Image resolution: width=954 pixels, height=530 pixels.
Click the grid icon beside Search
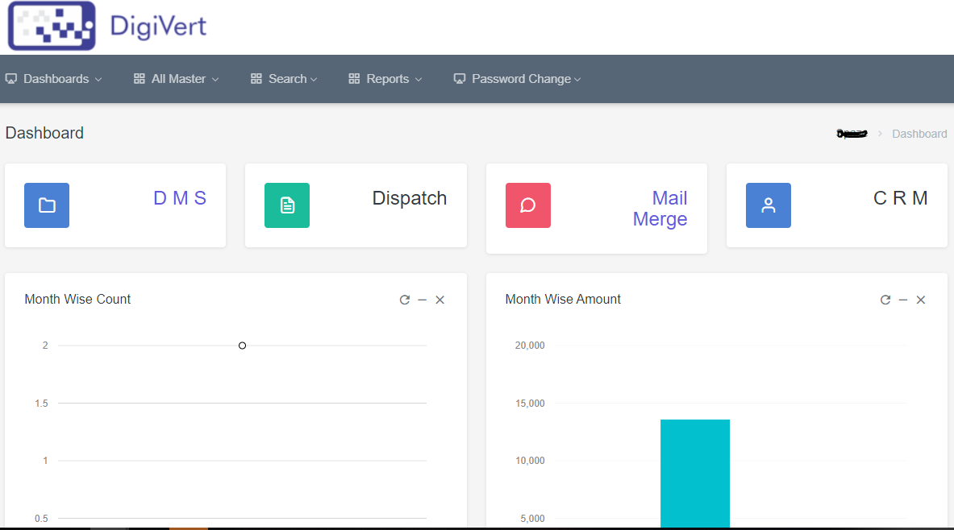click(256, 79)
